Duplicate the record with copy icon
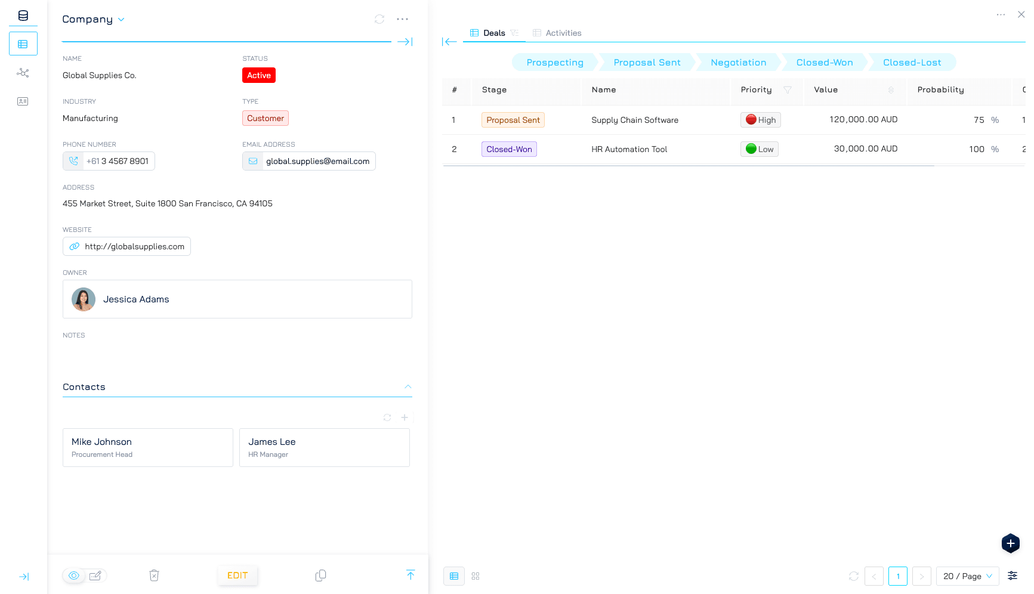 (x=320, y=576)
